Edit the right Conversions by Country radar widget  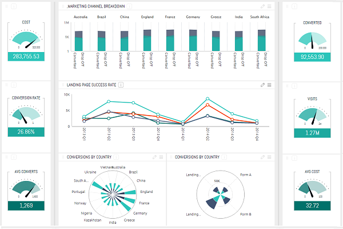click(262, 157)
